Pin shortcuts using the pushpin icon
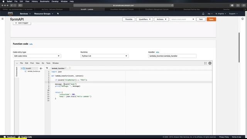Viewport: 247px width, 139px height. coord(58,14)
